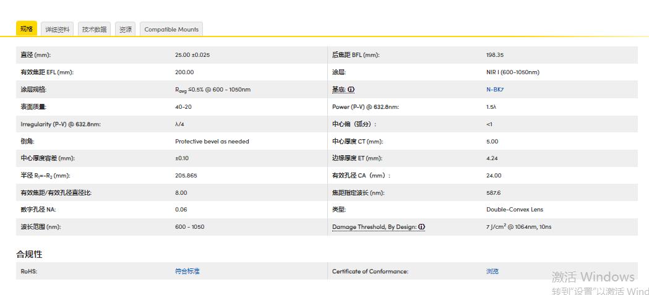The height and width of the screenshot is (295, 649).
Task: Open the 浏览 link for Certificate of Conformance
Action: point(492,271)
